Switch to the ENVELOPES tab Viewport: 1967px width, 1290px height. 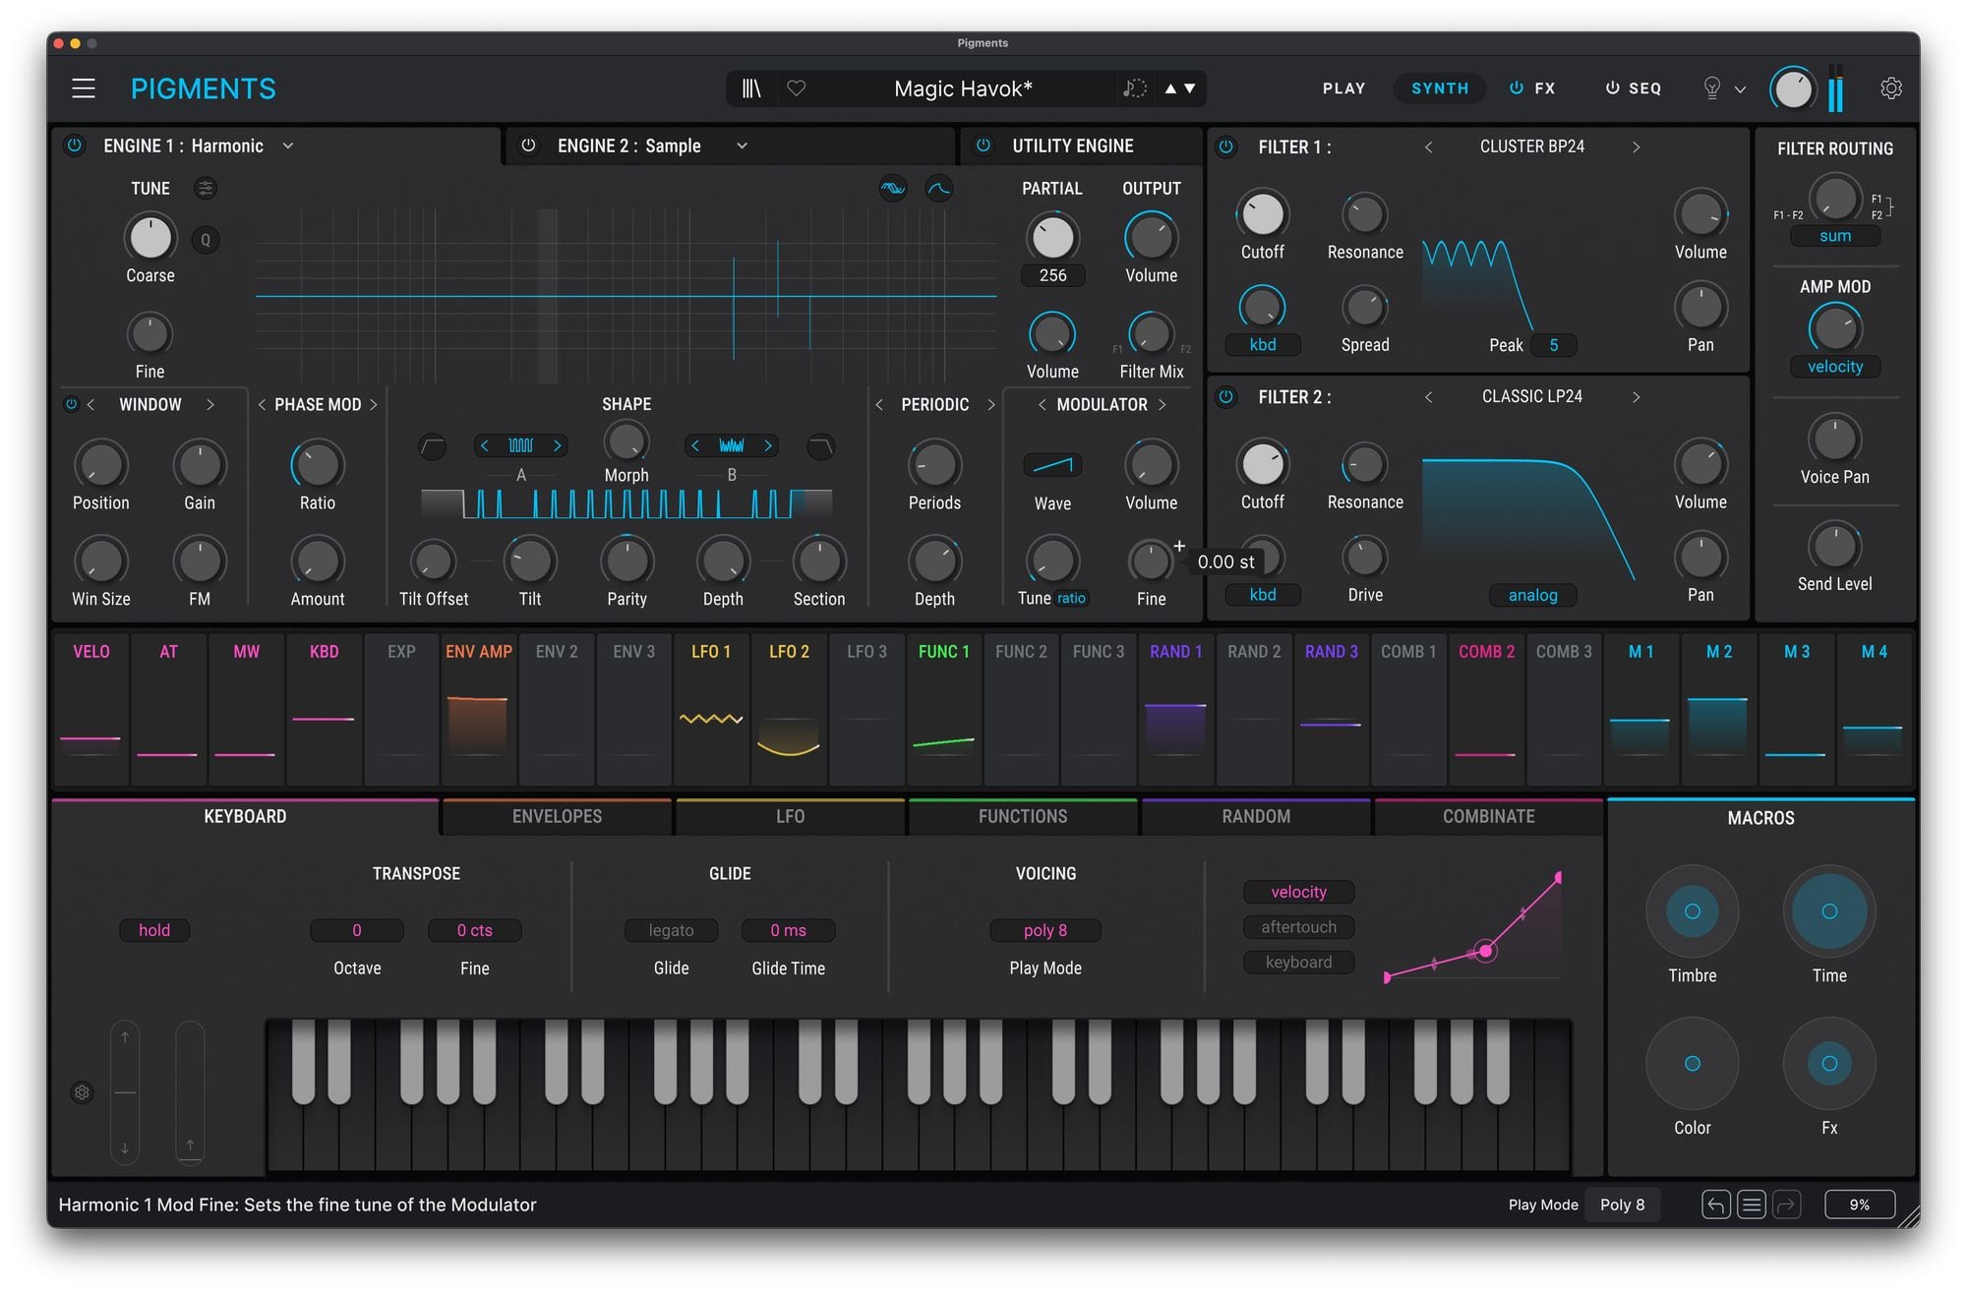tap(557, 816)
